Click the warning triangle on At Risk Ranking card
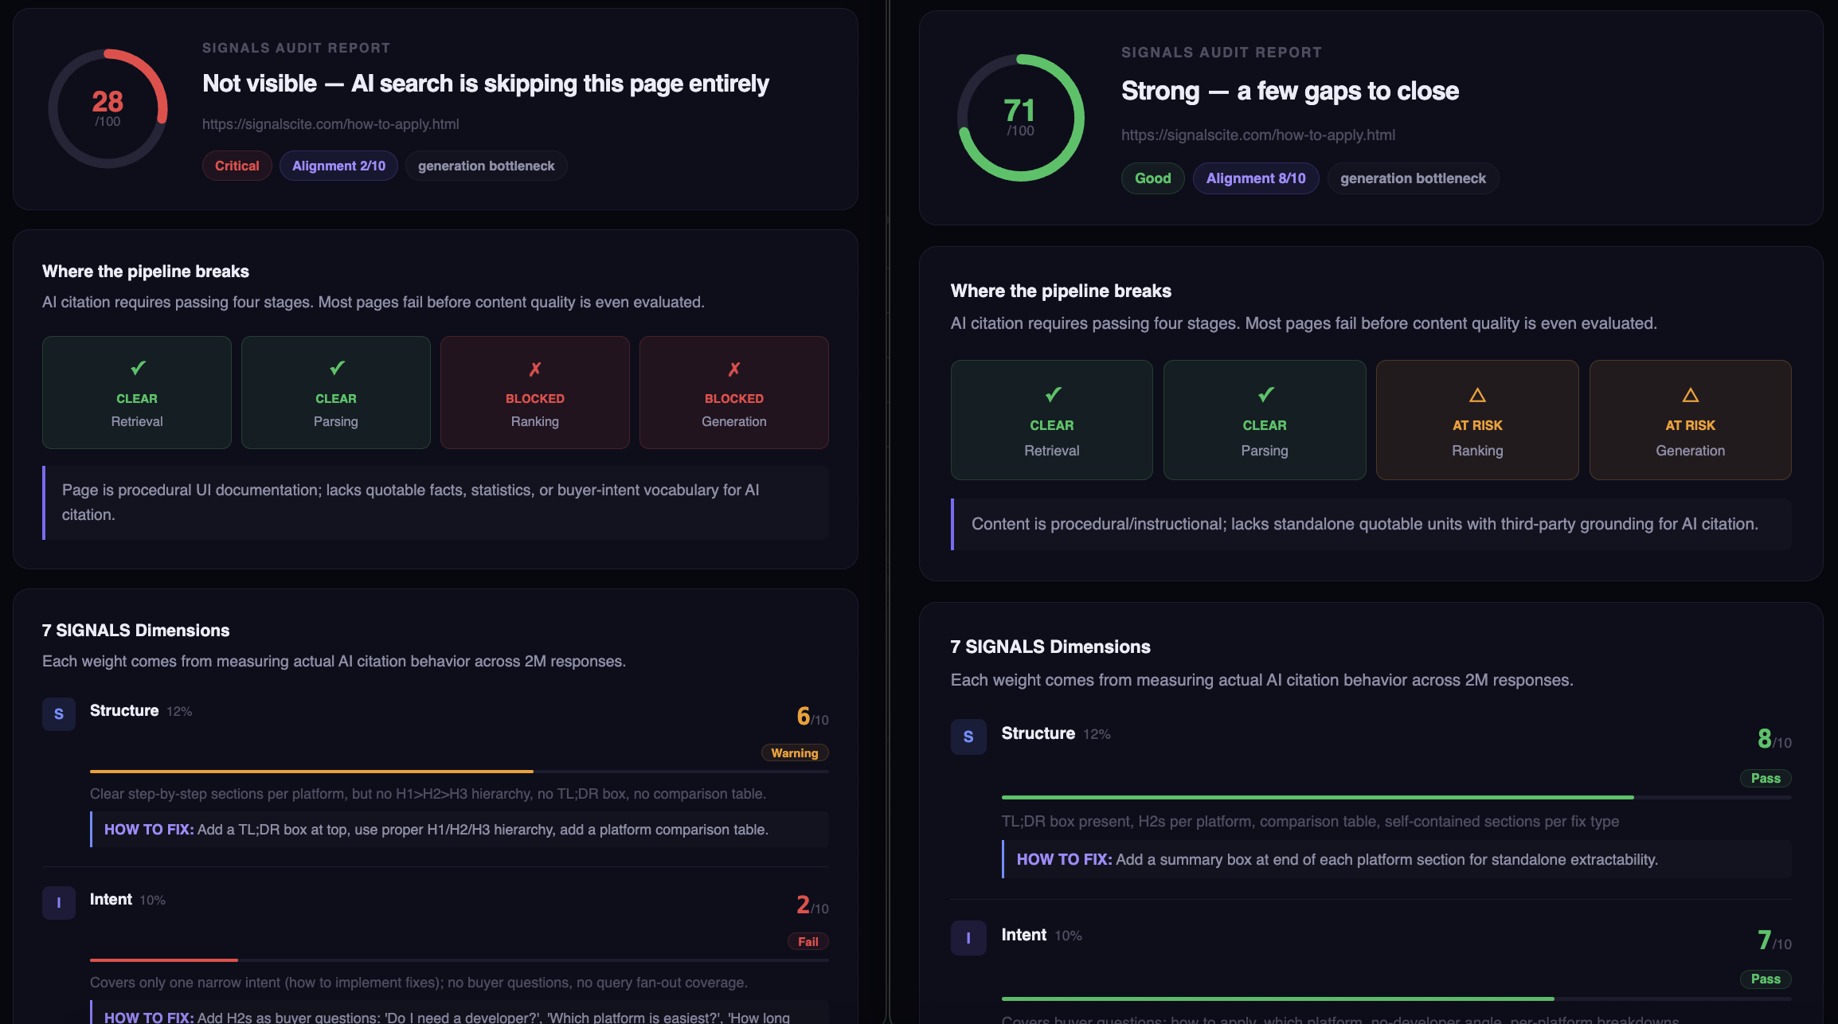The height and width of the screenshot is (1024, 1838). [x=1477, y=395]
